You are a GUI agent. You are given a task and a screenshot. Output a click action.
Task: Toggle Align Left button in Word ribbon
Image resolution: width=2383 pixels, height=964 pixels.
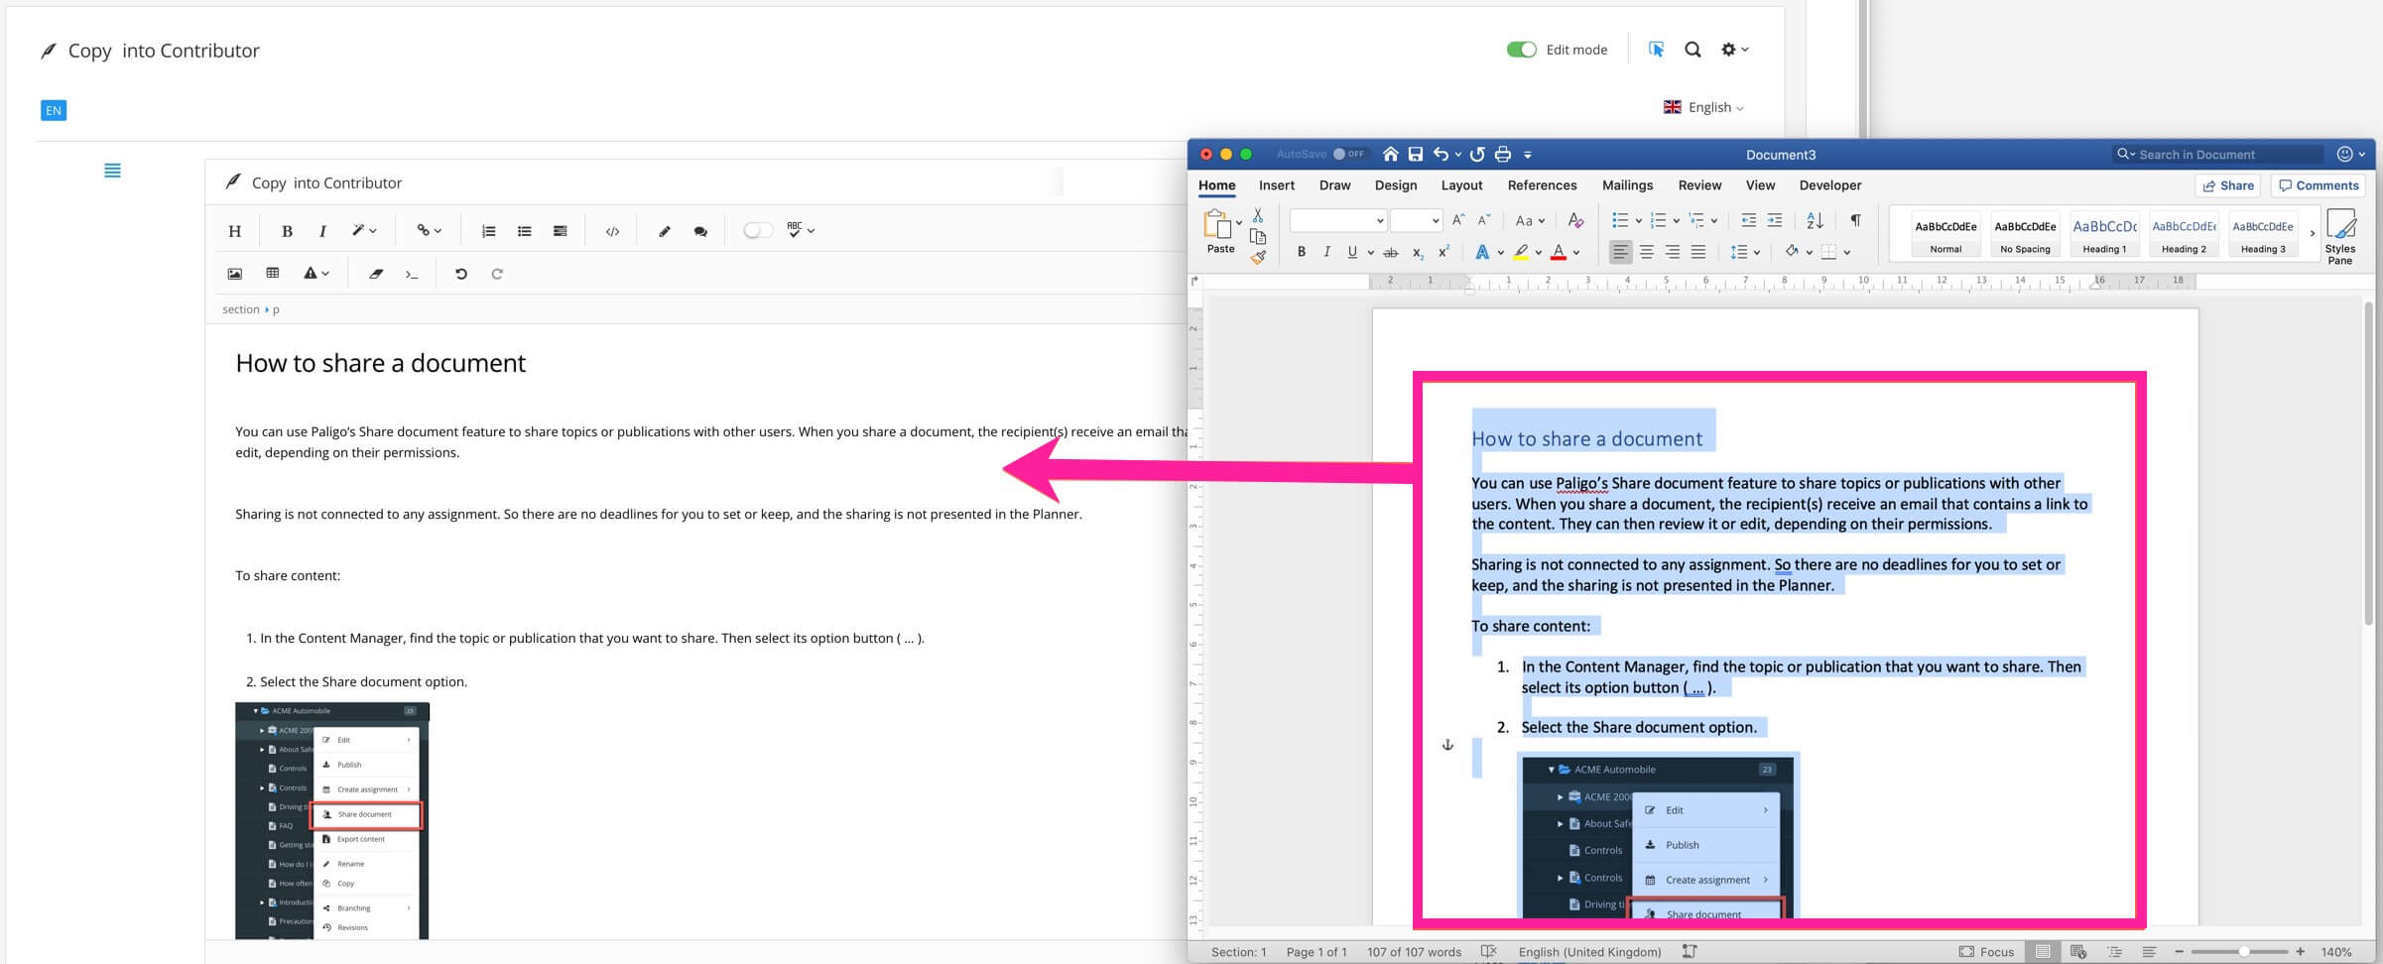(1620, 252)
